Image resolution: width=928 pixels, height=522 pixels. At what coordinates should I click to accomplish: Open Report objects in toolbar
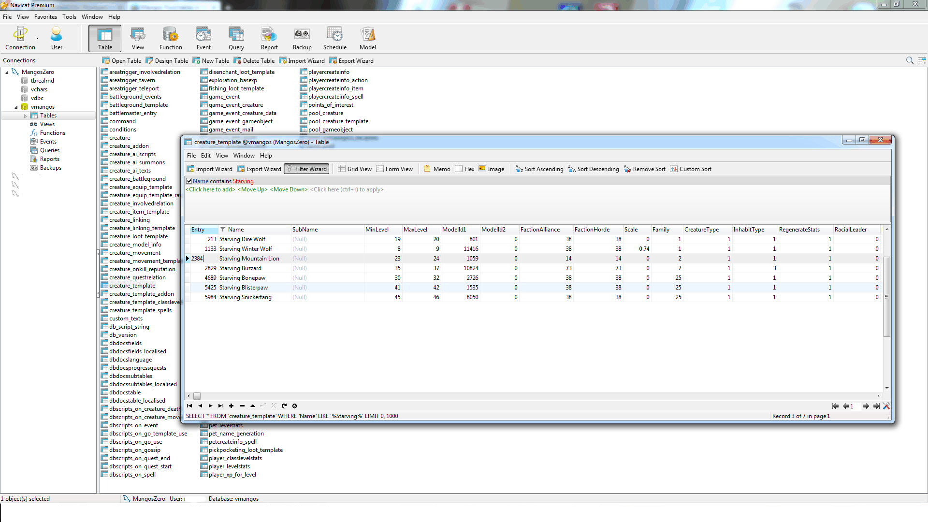pyautogui.click(x=269, y=38)
